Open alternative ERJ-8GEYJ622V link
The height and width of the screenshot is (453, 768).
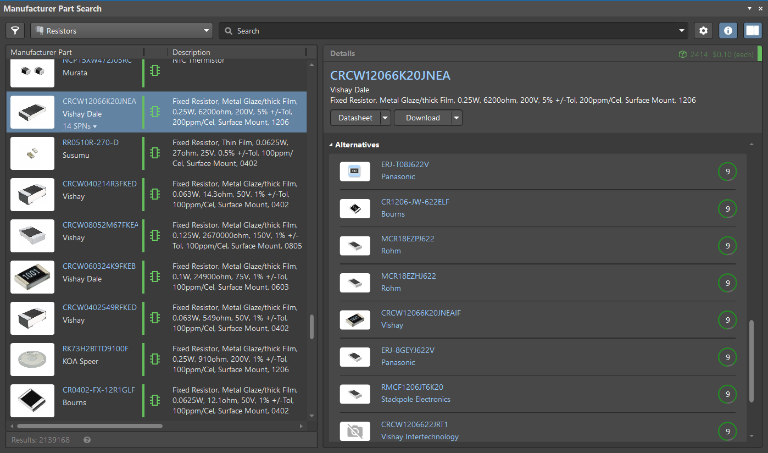[x=408, y=350]
